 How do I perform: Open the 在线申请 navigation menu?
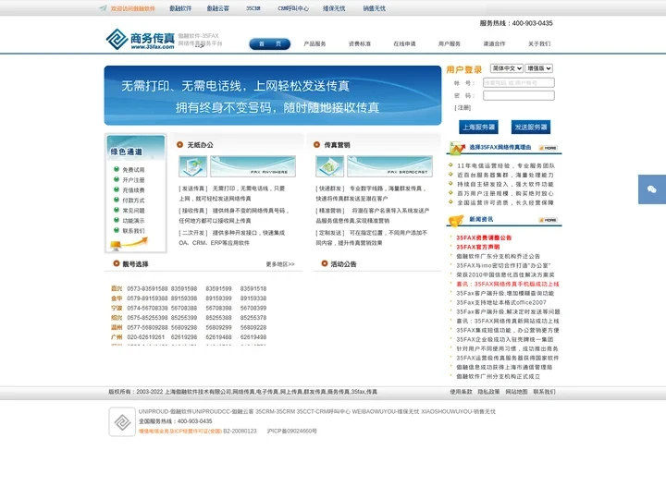[x=404, y=43]
